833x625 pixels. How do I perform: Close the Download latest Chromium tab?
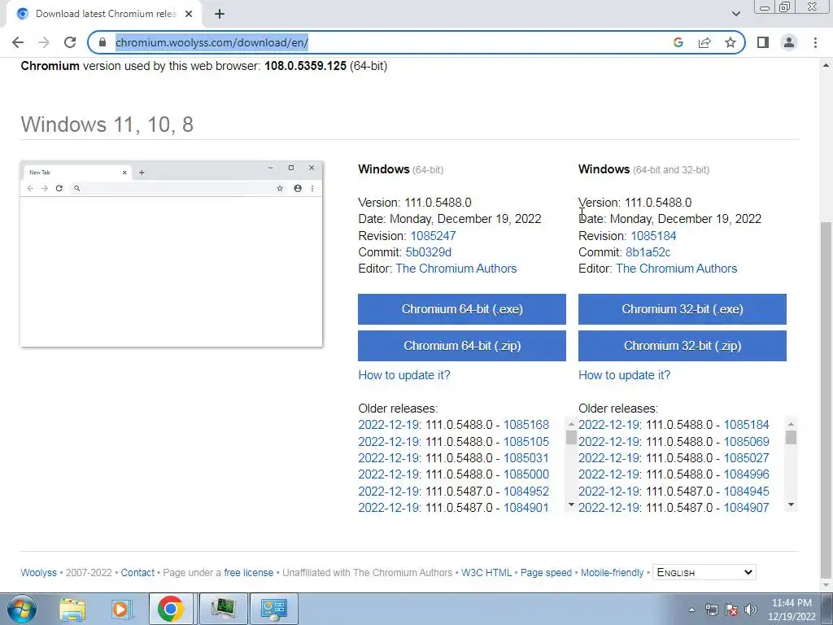point(189,14)
